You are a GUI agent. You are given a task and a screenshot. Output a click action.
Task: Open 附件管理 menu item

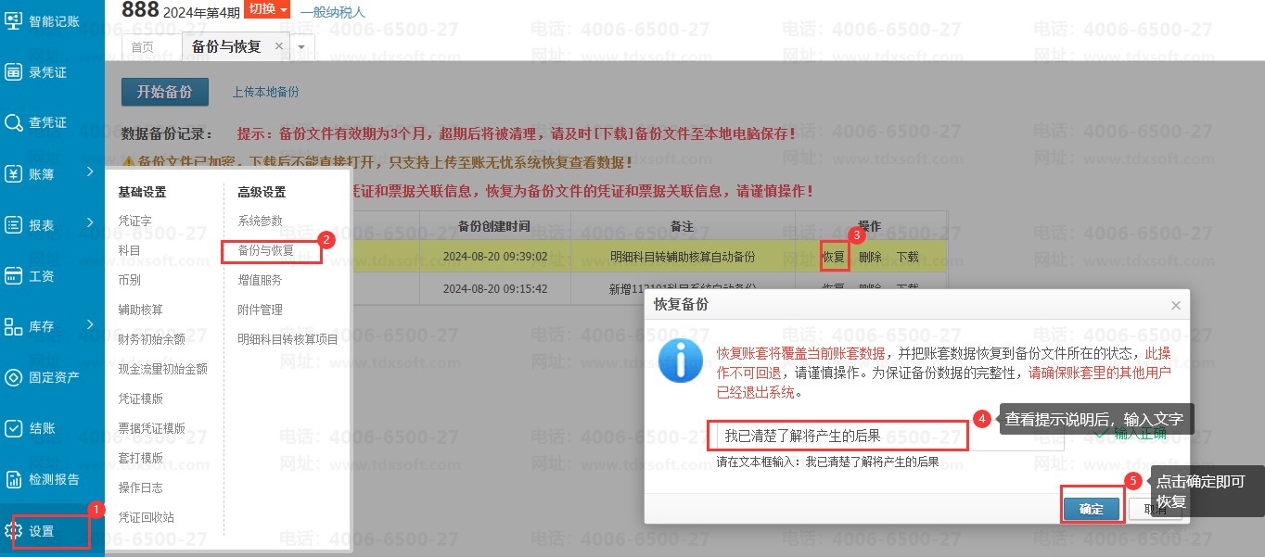(260, 310)
